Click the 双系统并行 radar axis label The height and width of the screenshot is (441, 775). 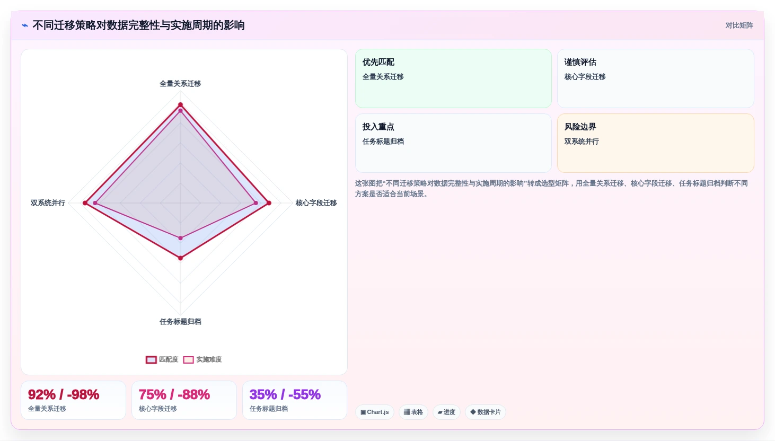(x=48, y=203)
